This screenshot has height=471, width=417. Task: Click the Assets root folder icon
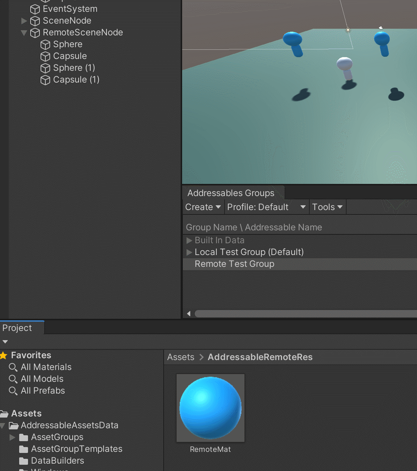[x=4, y=414]
